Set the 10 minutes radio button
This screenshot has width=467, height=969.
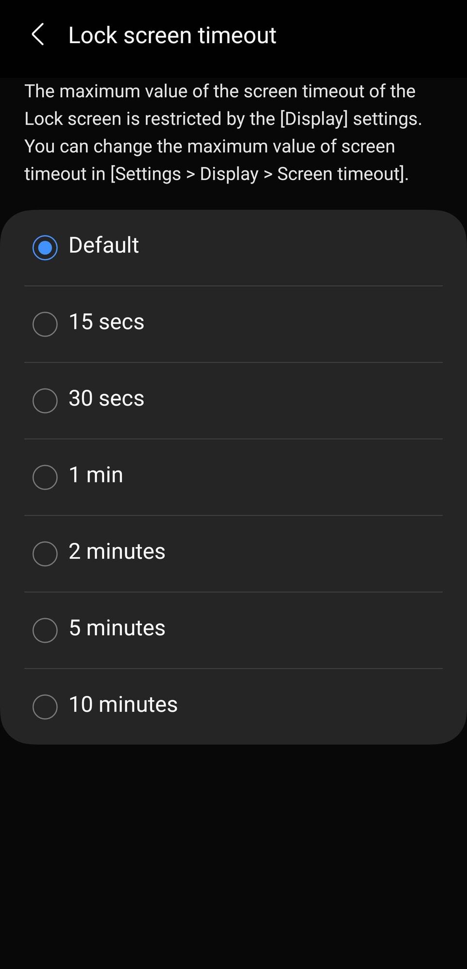pos(45,707)
